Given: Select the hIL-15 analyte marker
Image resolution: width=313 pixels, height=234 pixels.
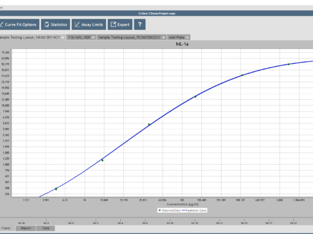Looking at the screenshot, I should [244, 222].
